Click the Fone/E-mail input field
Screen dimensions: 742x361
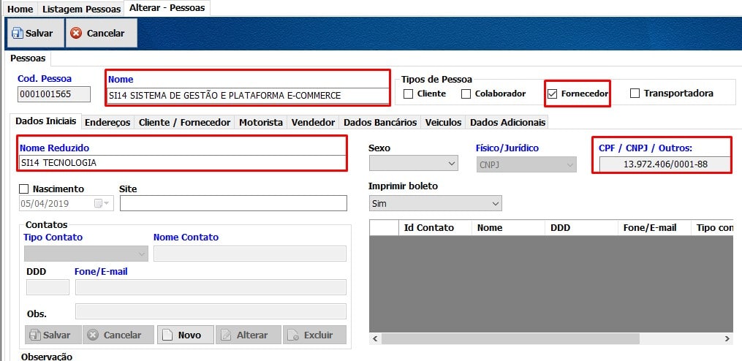(x=211, y=287)
